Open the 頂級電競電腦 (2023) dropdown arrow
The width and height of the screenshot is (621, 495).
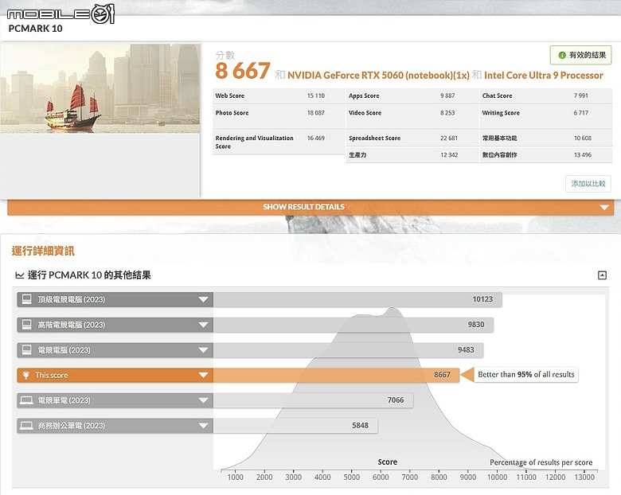point(203,299)
